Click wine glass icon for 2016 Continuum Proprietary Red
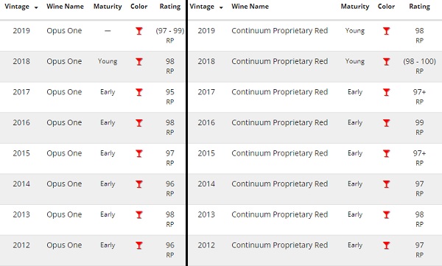Screen dimensions: 442x266 pos(386,123)
